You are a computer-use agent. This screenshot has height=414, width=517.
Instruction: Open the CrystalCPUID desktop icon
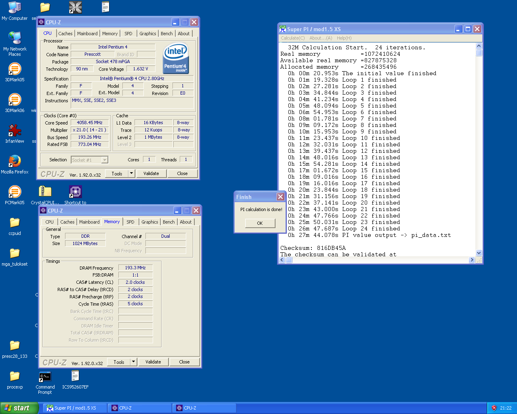tap(45, 195)
